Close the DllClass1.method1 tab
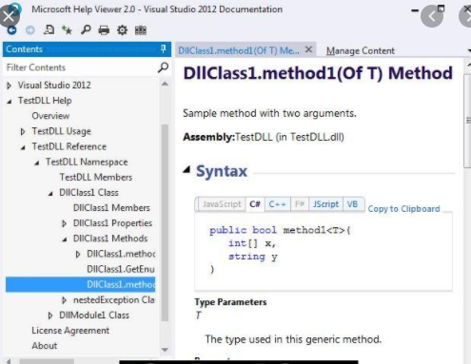 tap(308, 49)
